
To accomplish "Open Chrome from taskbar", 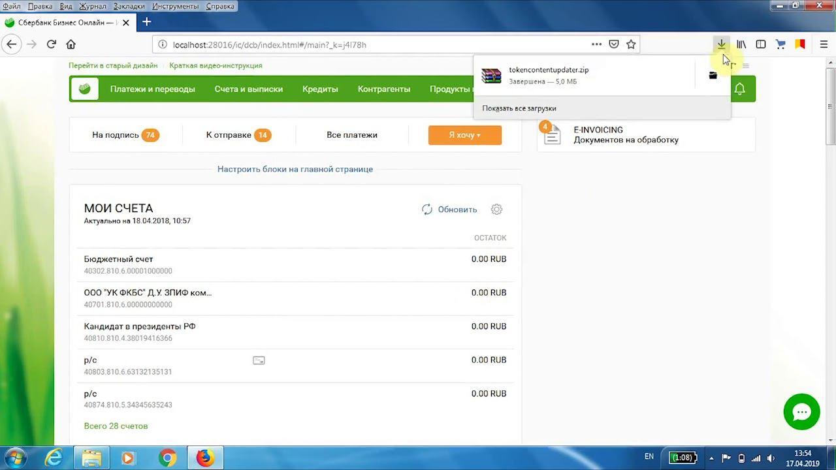I will pos(167,458).
